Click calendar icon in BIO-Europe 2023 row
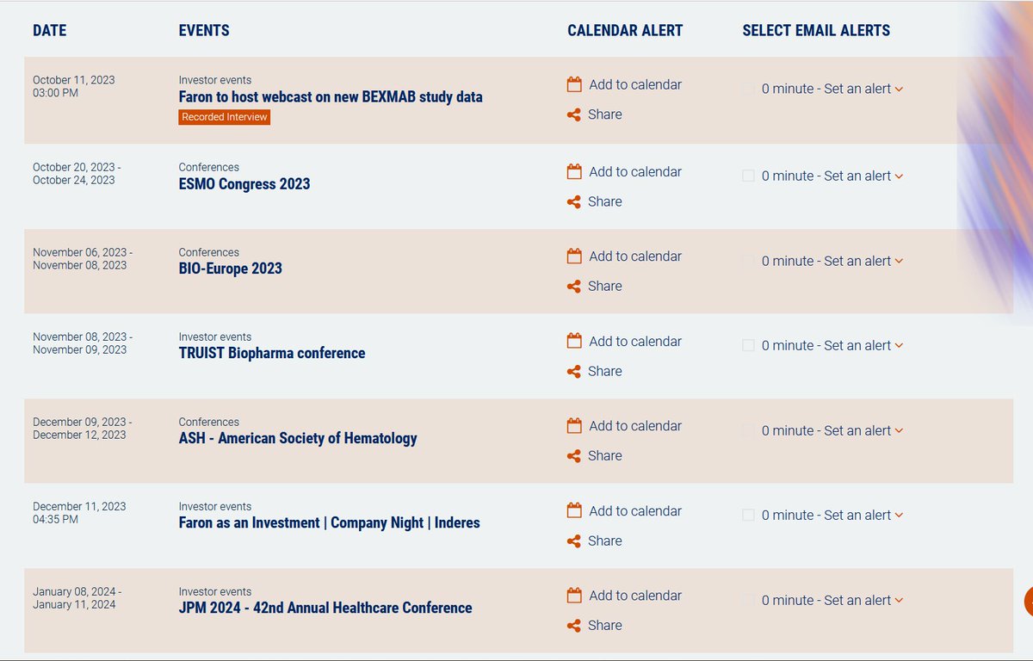 tap(574, 256)
